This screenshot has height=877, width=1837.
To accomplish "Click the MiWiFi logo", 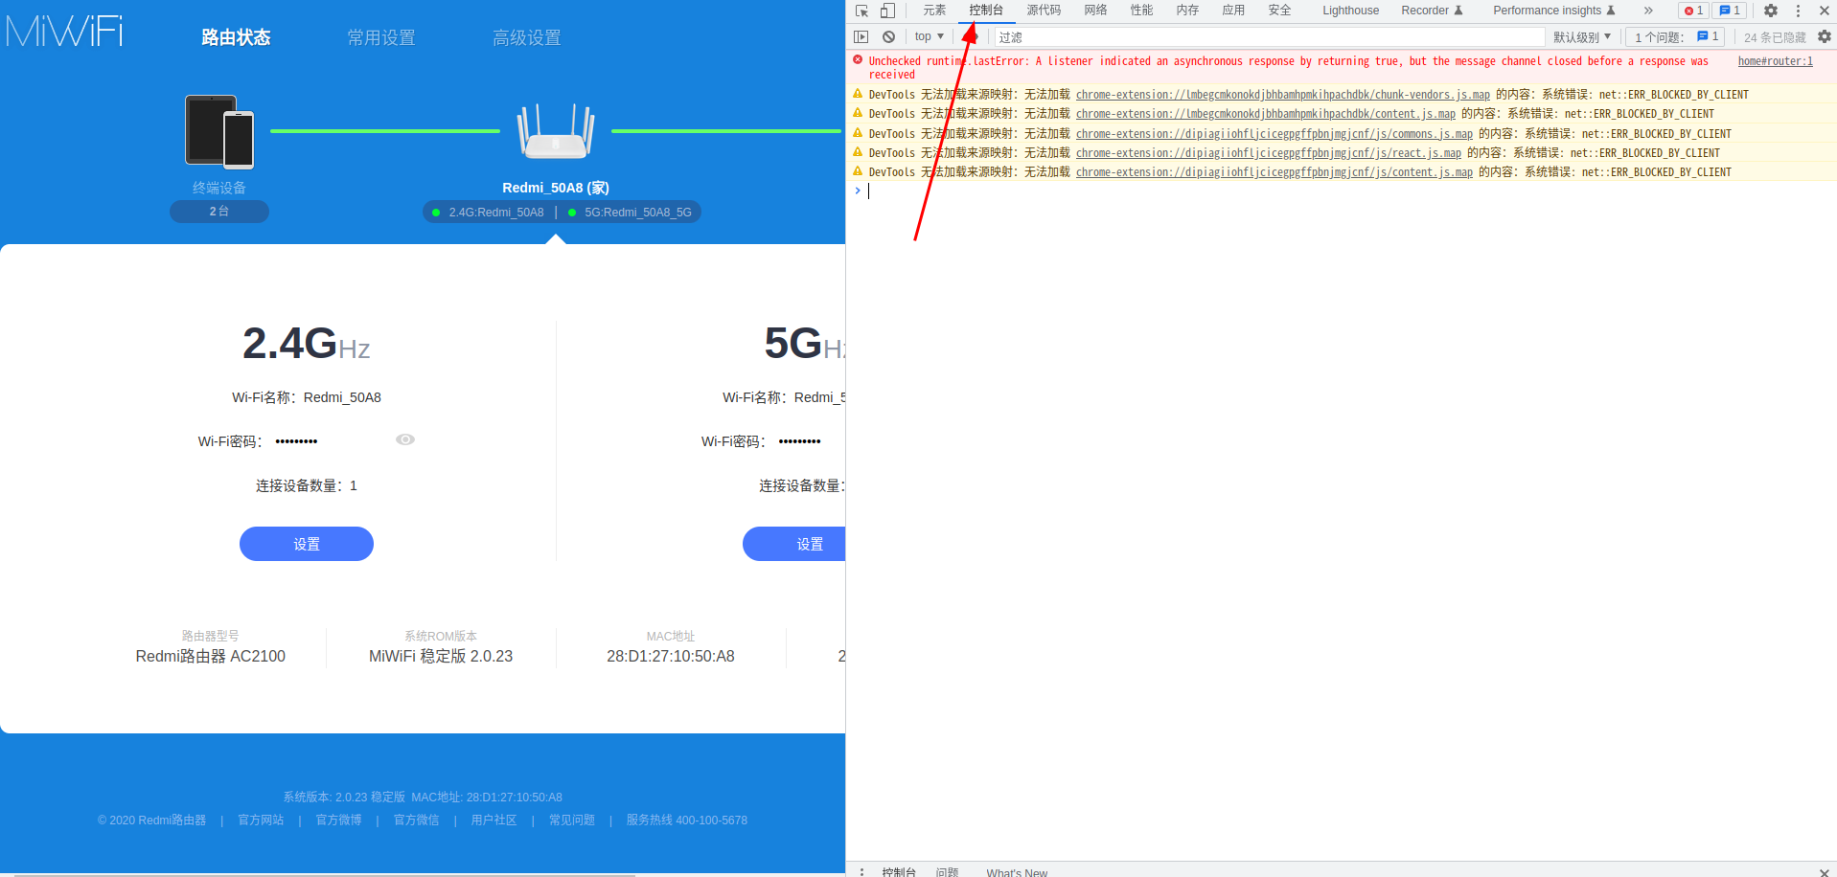I will point(64,32).
